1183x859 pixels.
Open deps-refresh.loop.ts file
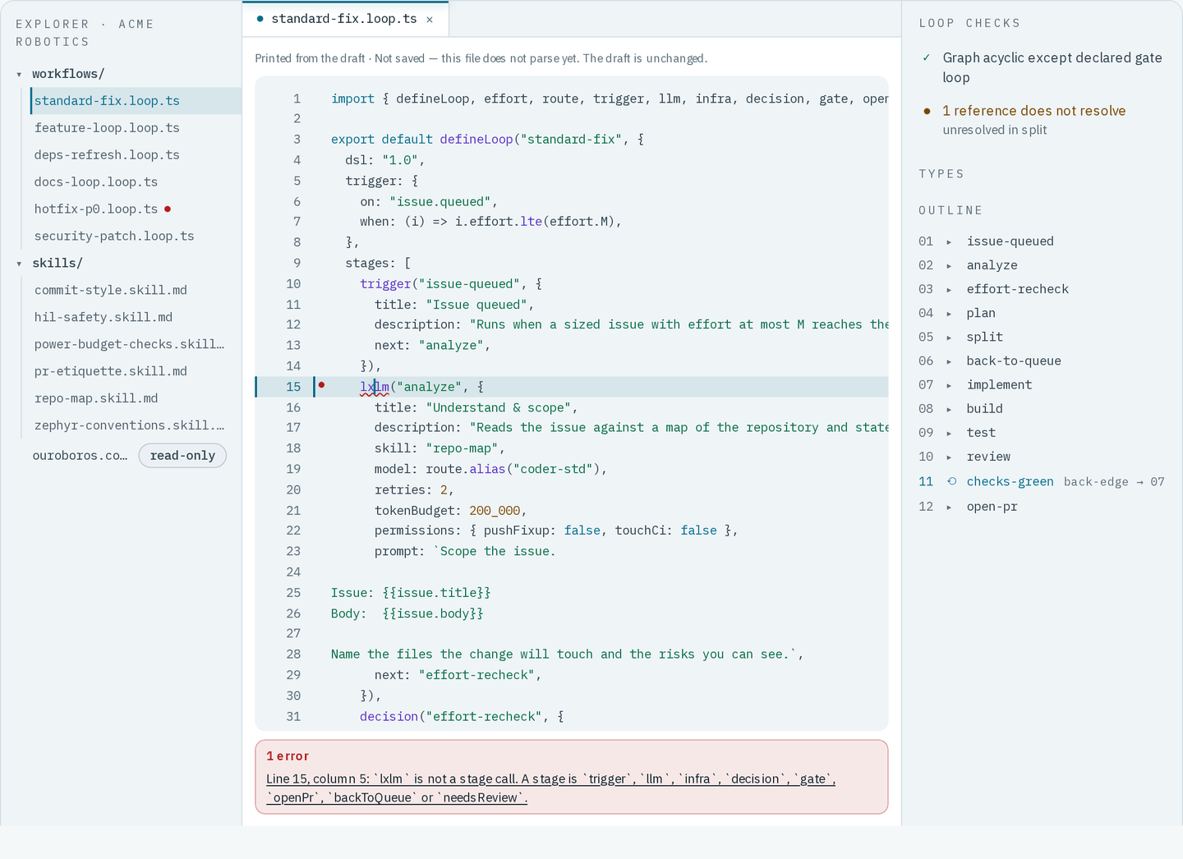(x=136, y=154)
